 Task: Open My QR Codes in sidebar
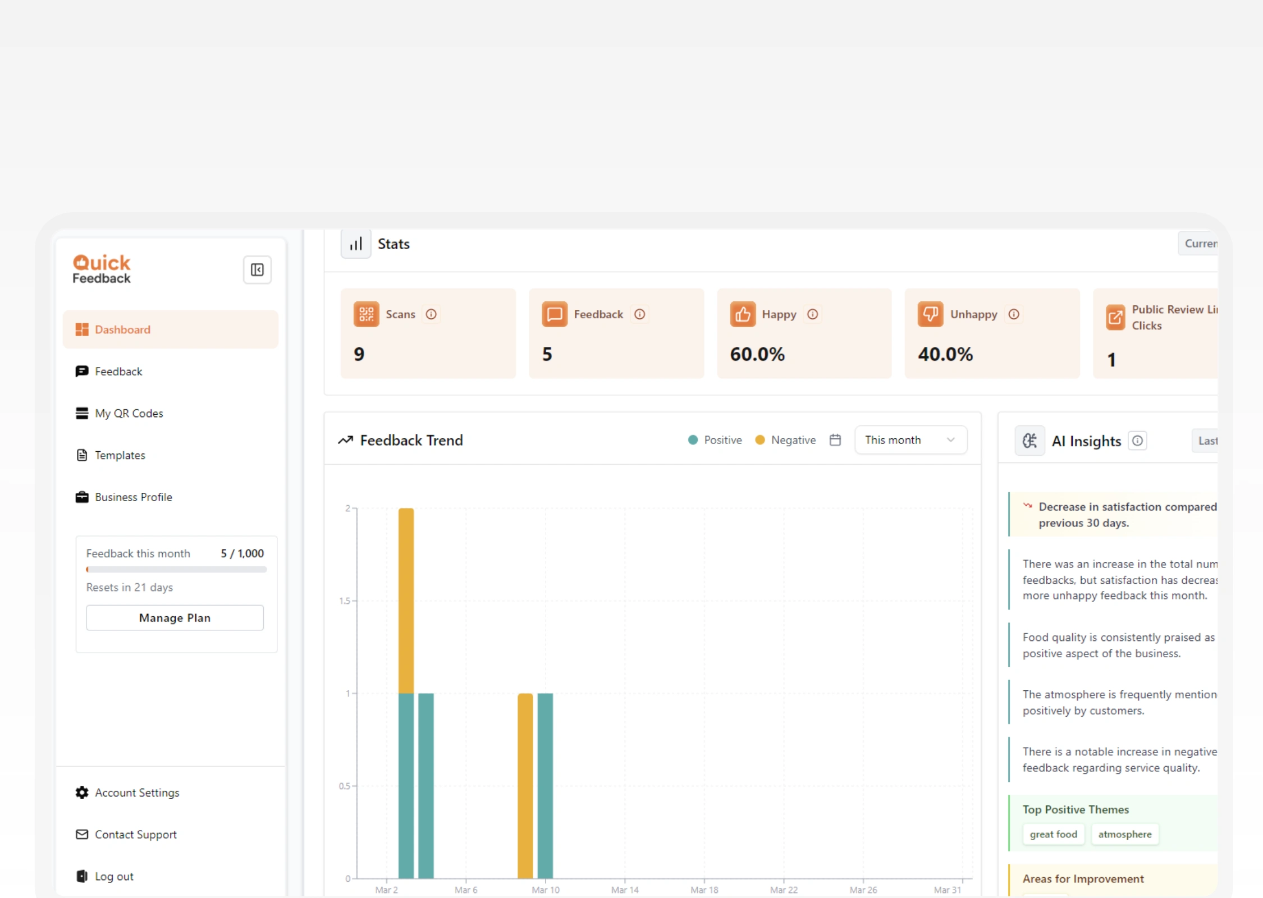(129, 414)
